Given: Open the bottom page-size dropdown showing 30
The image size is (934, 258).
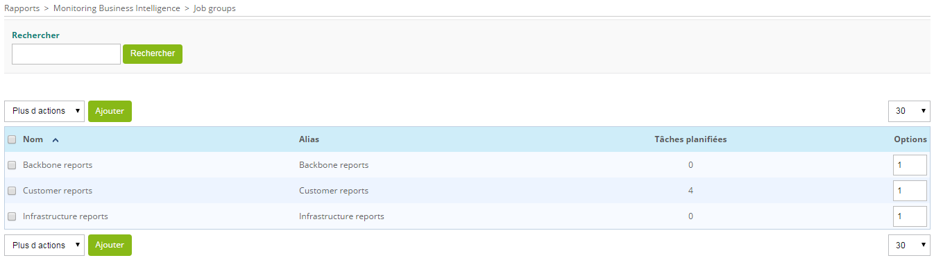Looking at the screenshot, I should coord(909,246).
